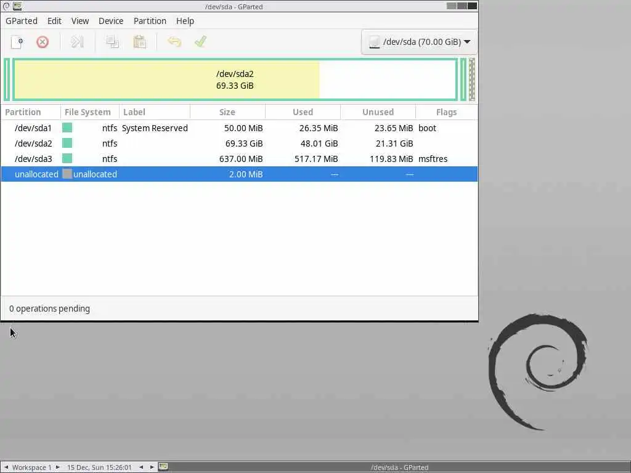Click the 26.35 MiB used cell
This screenshot has height=473, width=631.
point(319,128)
